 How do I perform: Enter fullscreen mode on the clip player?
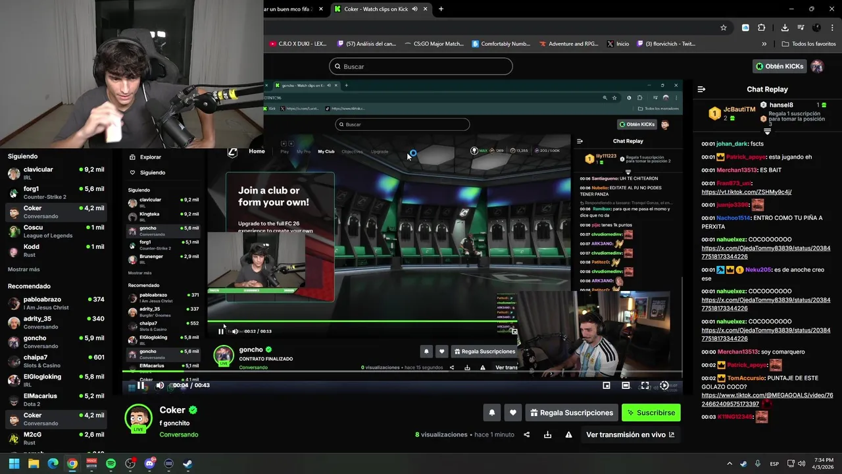pos(645,385)
